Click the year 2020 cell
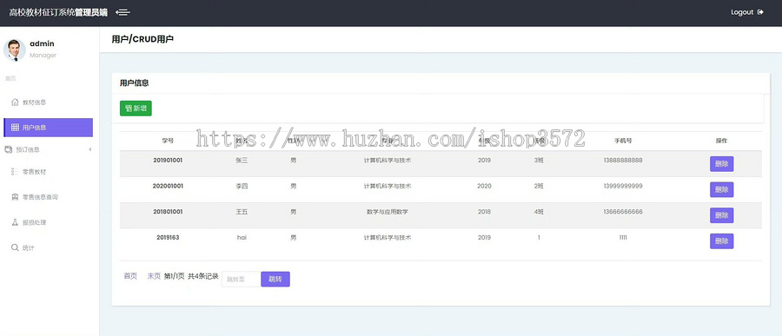 (x=484, y=186)
